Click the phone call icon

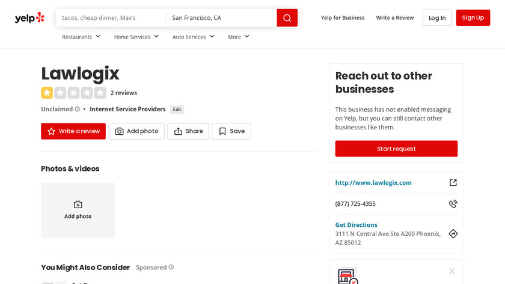453,204
